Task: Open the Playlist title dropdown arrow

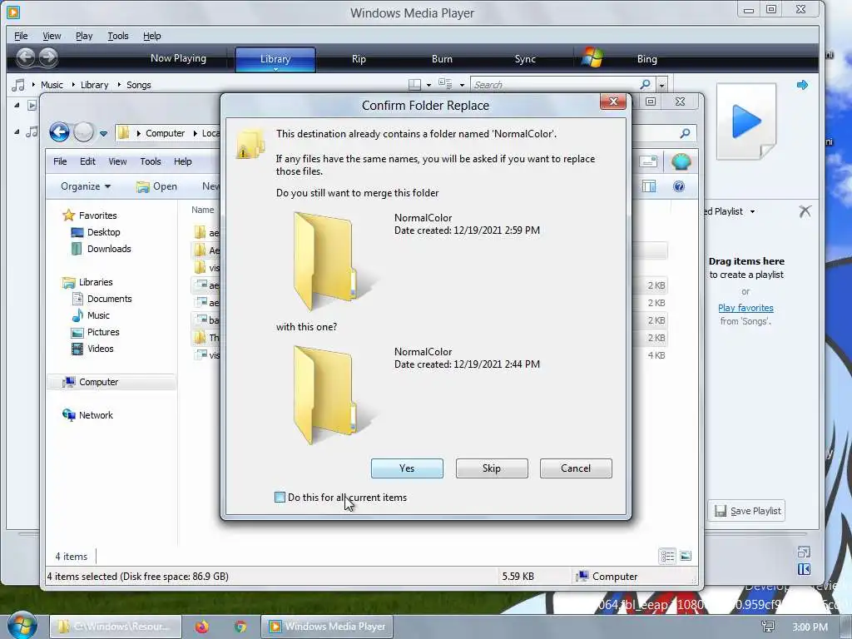Action: [752, 211]
